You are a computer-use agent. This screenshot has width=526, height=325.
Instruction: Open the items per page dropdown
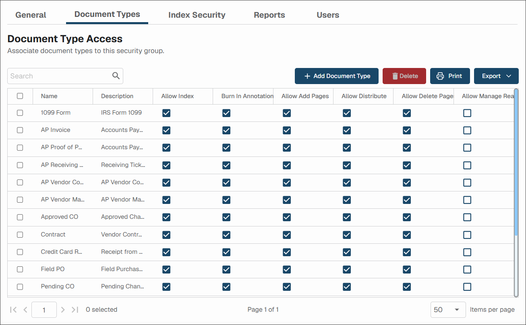click(448, 310)
